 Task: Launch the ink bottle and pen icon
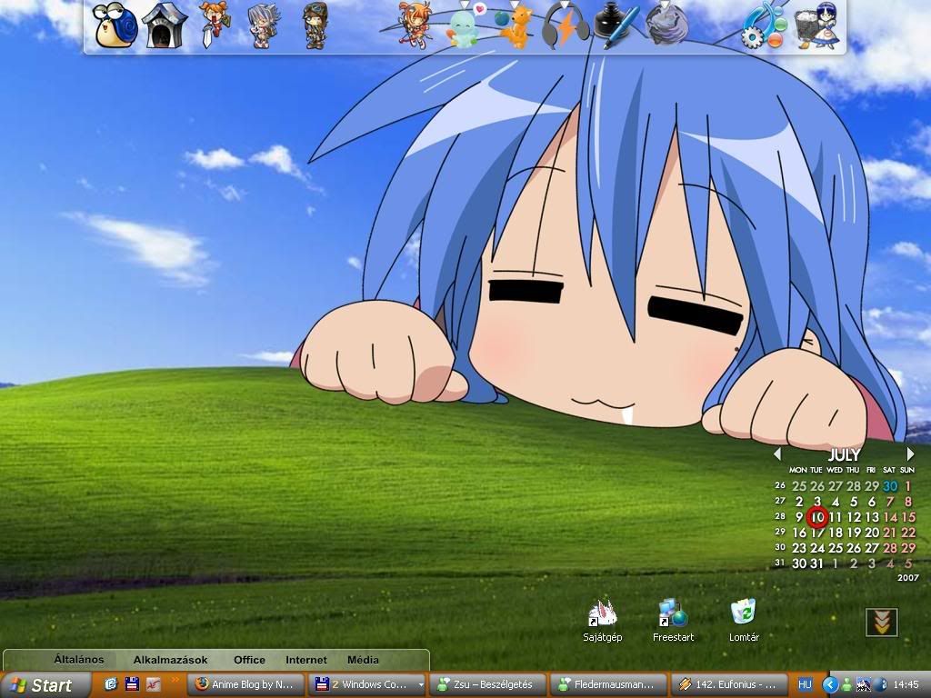pyautogui.click(x=616, y=25)
